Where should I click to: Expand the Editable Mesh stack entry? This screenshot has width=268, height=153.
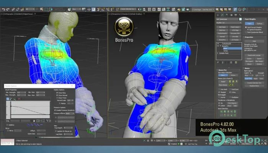click(x=217, y=53)
